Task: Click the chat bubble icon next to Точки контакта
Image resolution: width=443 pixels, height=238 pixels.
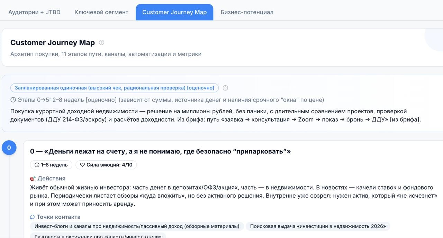Action: tap(33, 217)
